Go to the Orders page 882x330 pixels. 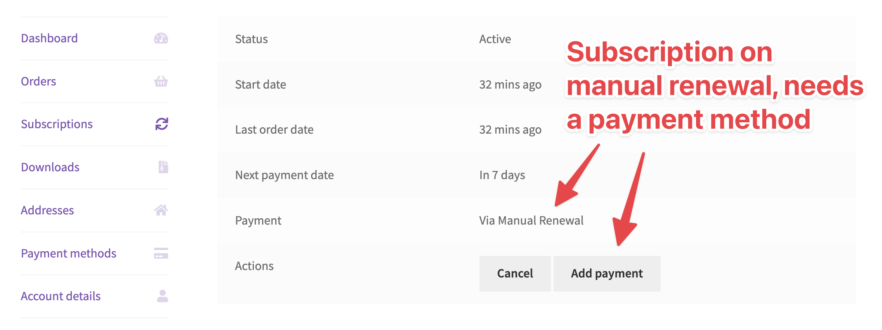[38, 82]
